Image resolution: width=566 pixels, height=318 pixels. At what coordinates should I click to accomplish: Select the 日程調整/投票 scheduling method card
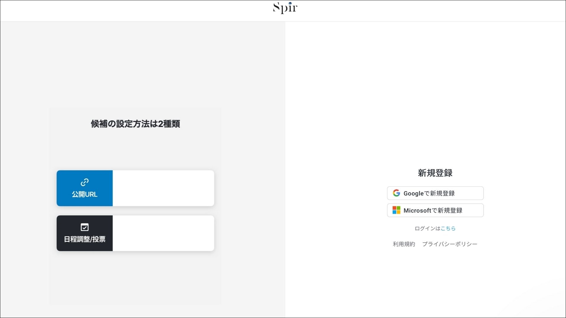click(135, 233)
